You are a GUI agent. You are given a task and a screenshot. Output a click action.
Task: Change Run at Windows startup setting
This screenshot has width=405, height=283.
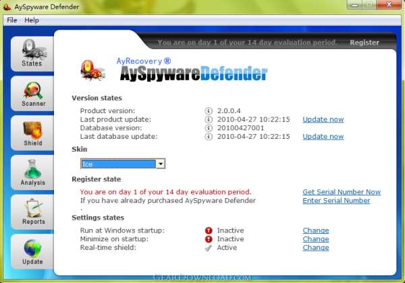coord(316,230)
